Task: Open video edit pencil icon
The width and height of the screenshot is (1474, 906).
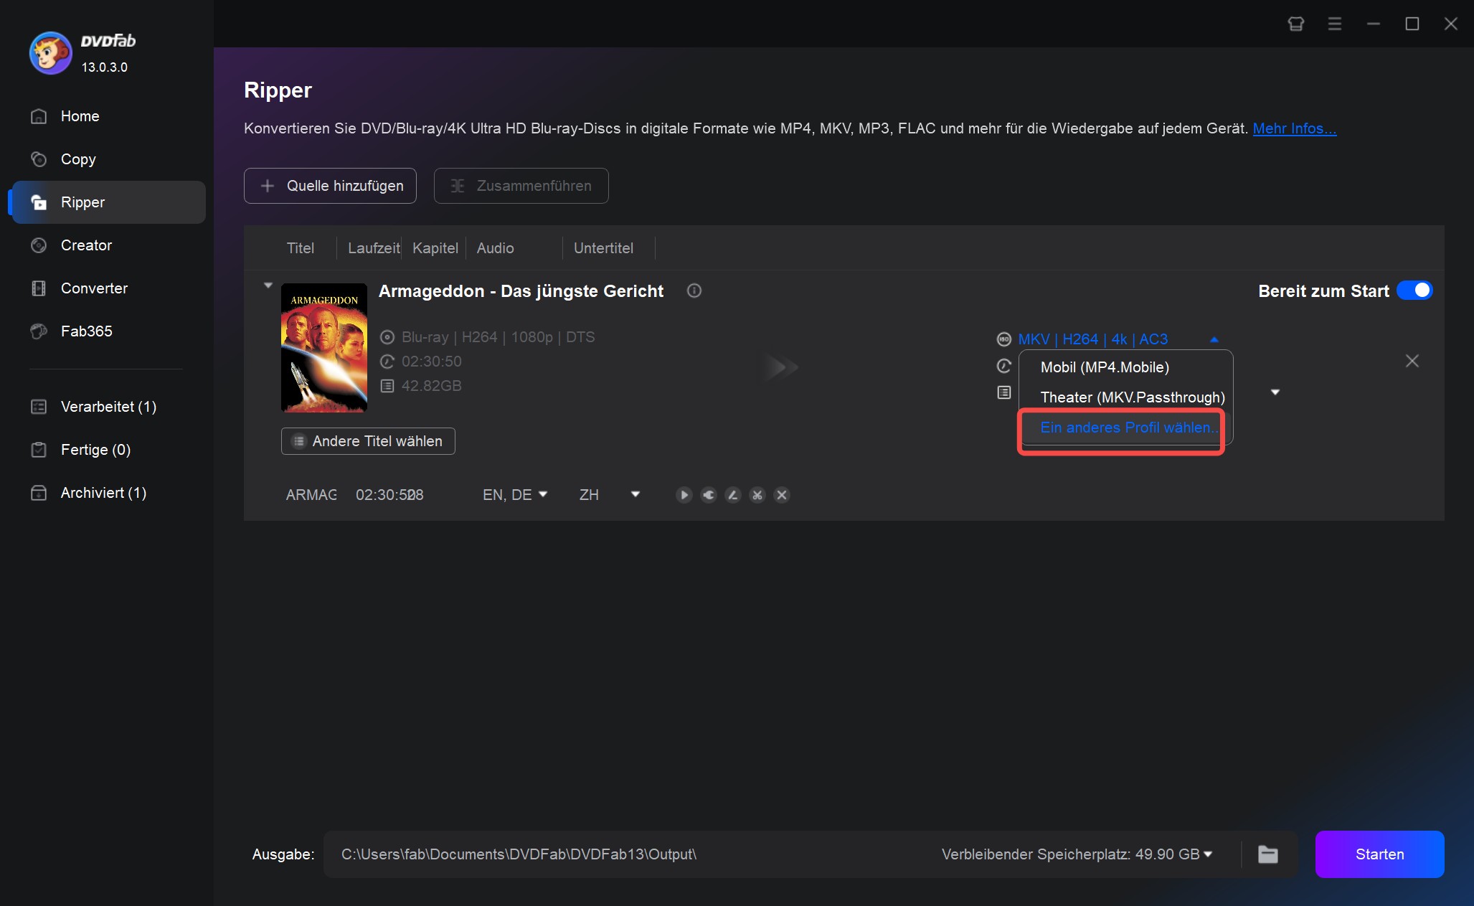Action: click(x=733, y=495)
